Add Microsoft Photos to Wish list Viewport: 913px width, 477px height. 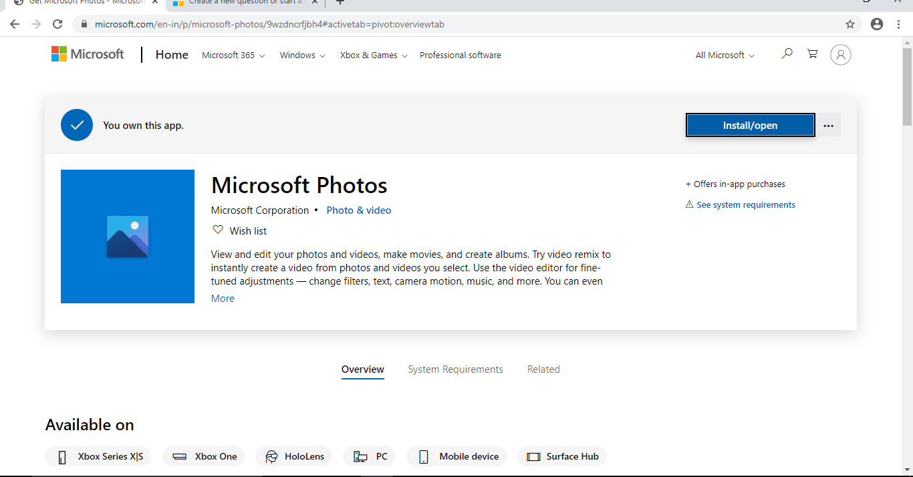[x=239, y=230]
